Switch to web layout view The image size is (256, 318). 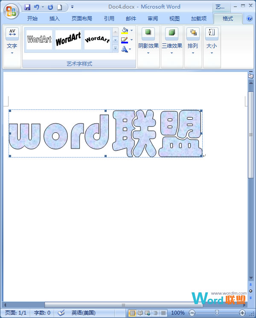point(148,313)
